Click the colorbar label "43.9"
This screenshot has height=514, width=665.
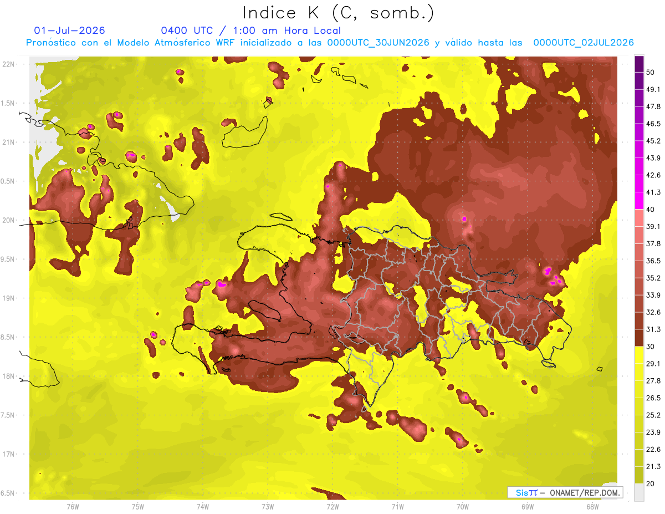pyautogui.click(x=653, y=158)
